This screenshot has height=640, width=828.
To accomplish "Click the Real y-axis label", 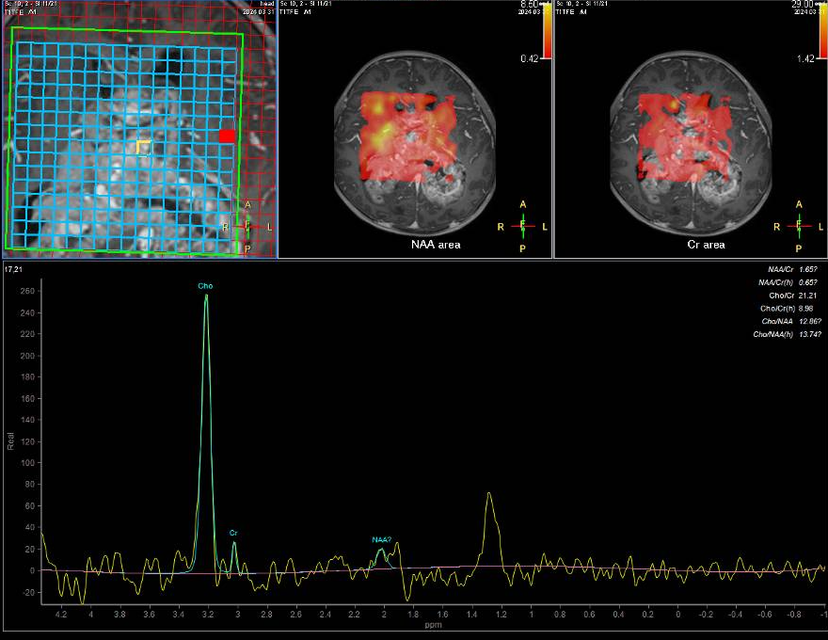I will pos(10,441).
